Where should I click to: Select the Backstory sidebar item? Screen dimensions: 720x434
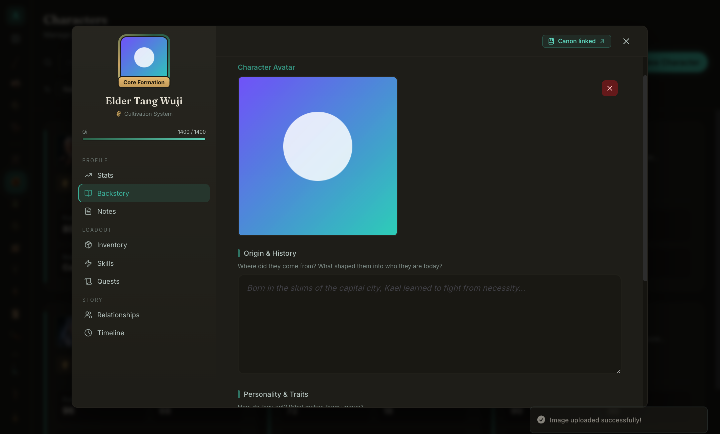(144, 193)
